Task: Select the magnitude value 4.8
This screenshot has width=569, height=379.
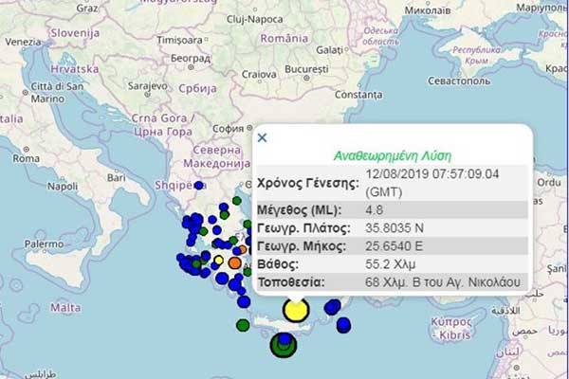Action: point(376,209)
